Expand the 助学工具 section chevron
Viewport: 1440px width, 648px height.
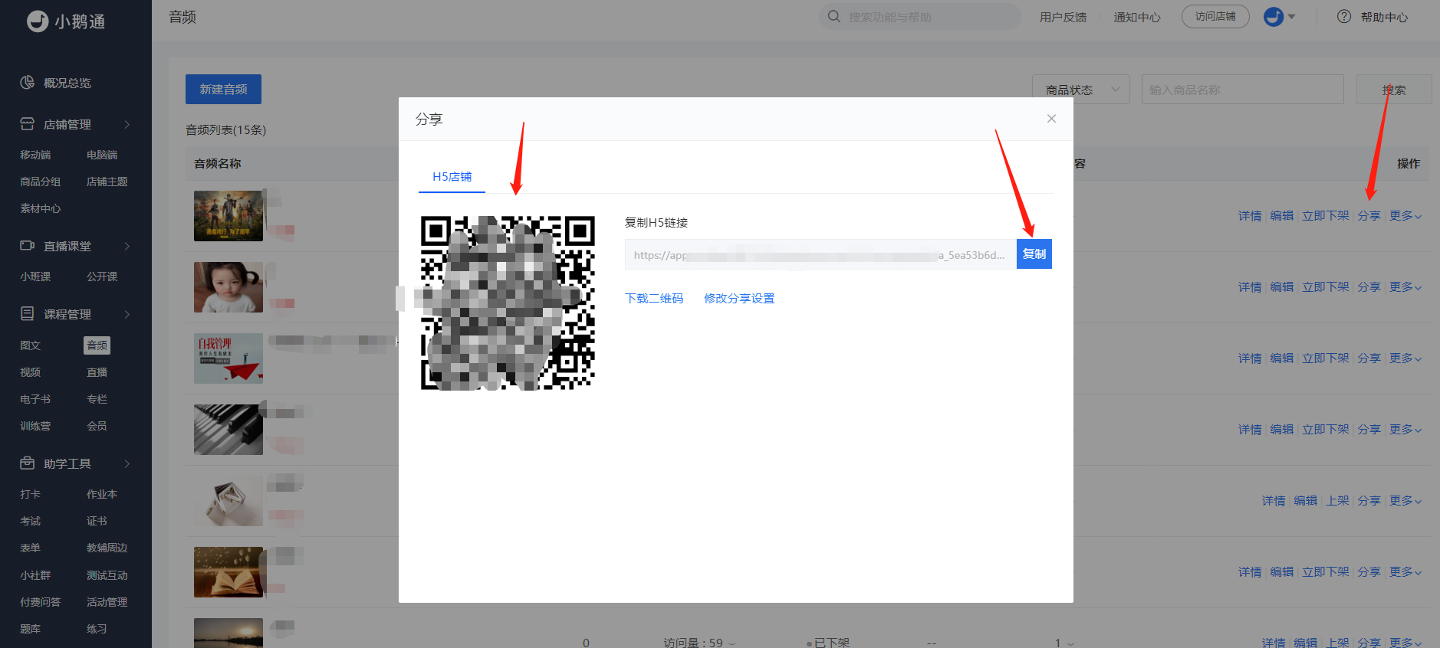(x=127, y=463)
